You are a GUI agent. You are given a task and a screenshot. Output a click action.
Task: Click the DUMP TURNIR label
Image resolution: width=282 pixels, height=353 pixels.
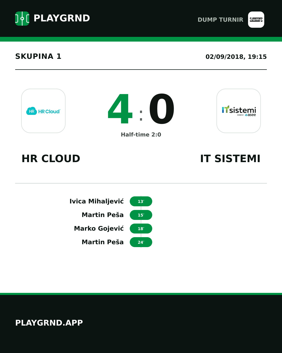(220, 20)
